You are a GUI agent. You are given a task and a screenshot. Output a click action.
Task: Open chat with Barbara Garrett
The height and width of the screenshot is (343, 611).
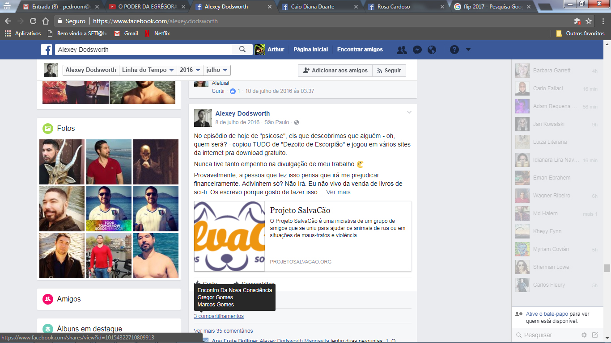pos(556,71)
